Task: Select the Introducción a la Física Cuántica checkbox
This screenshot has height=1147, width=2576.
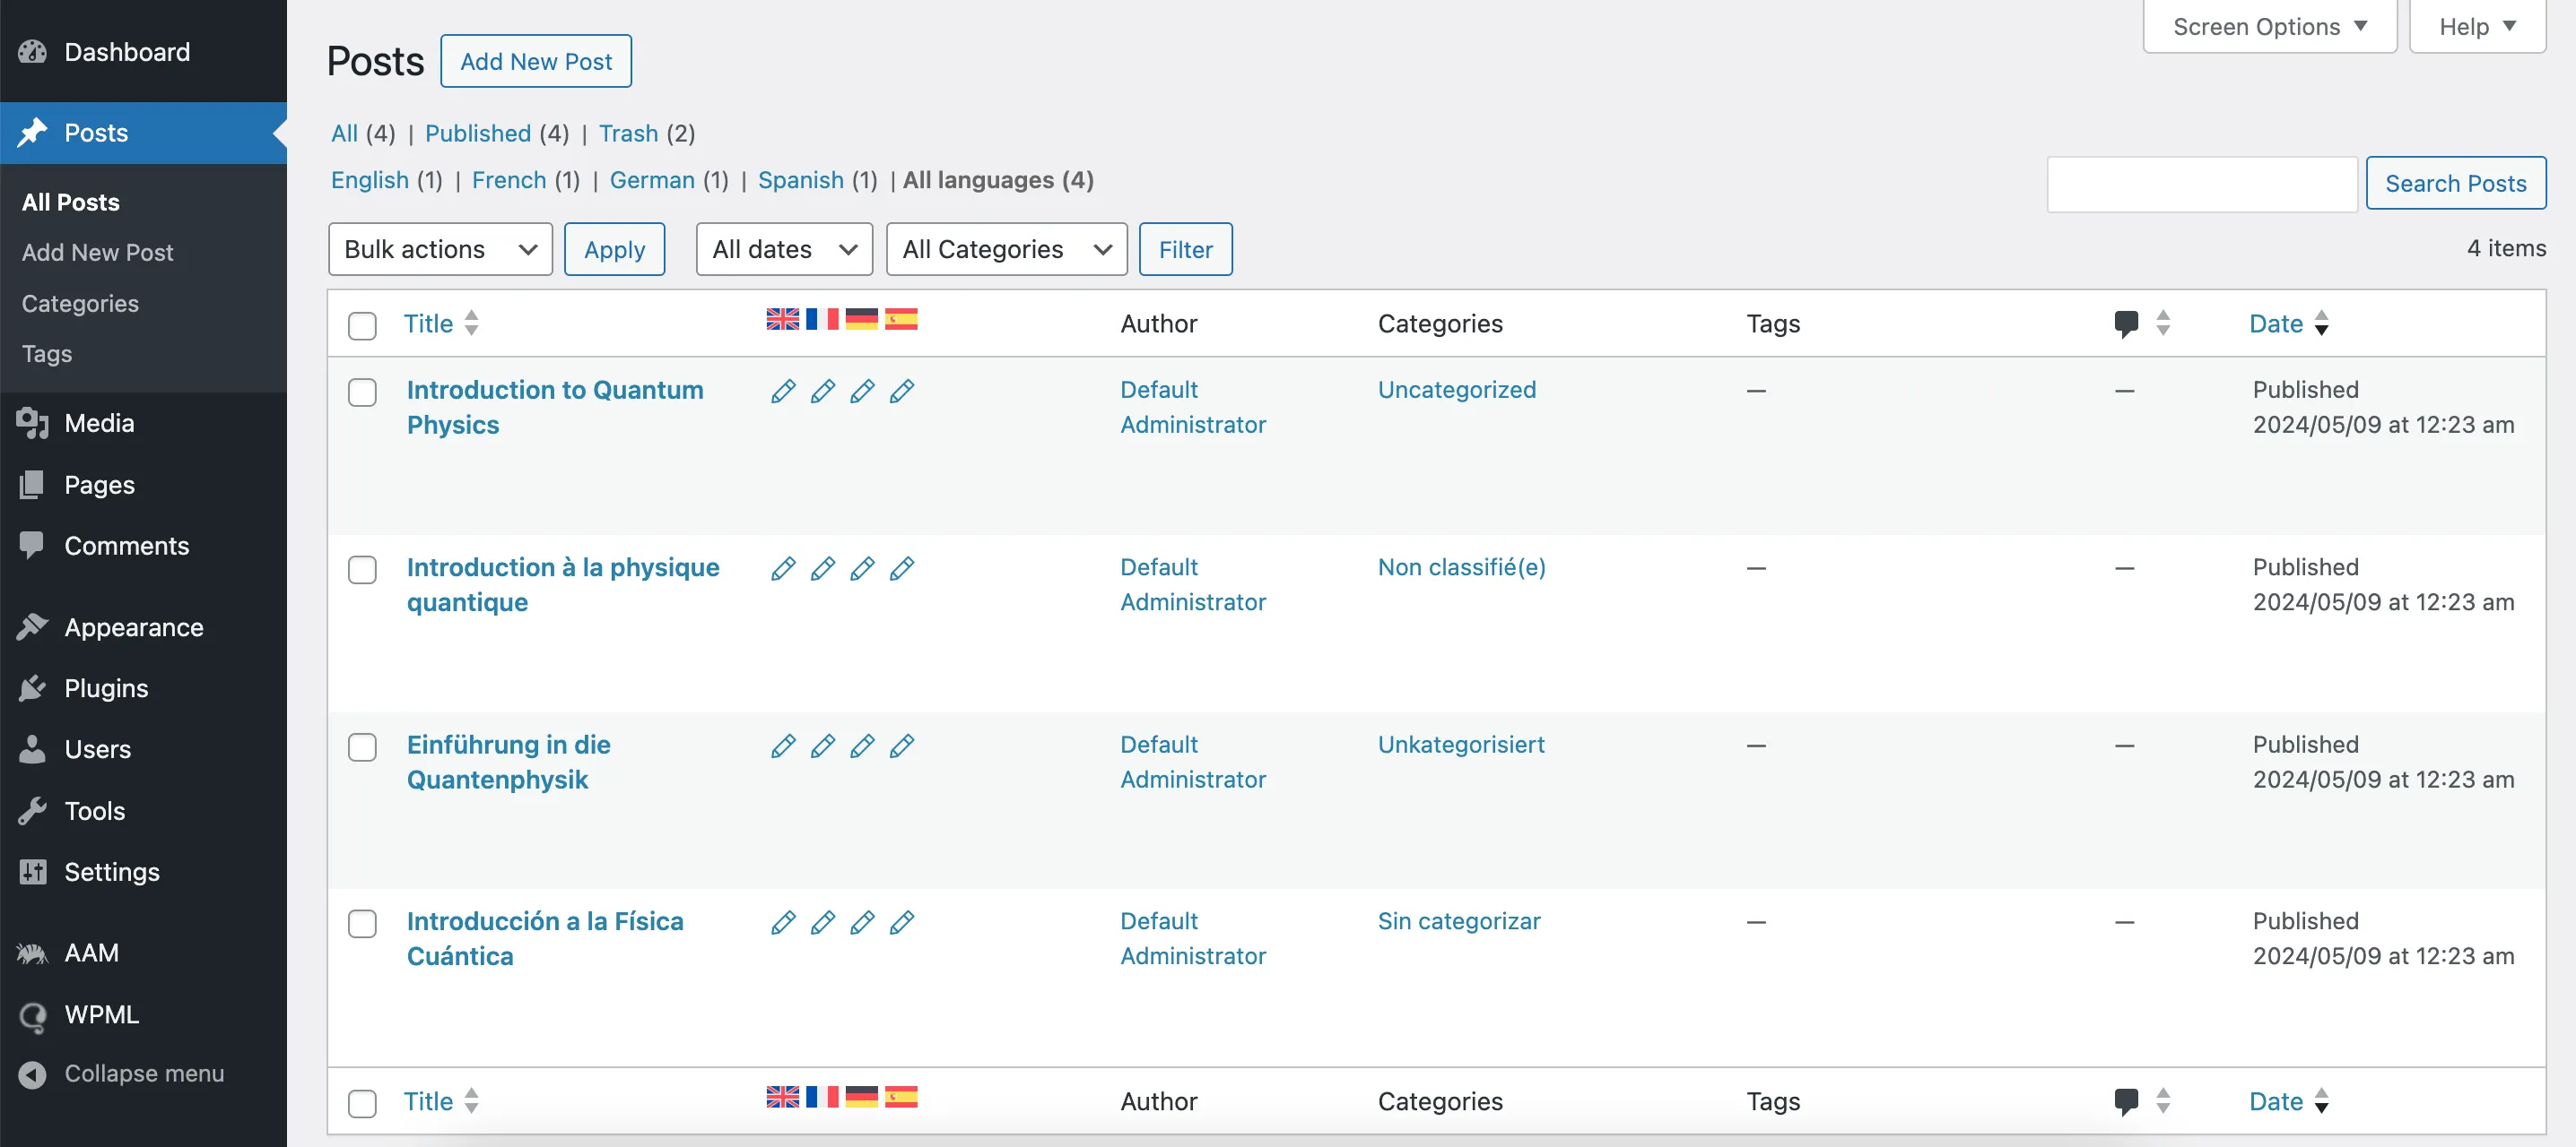Action: pos(362,923)
